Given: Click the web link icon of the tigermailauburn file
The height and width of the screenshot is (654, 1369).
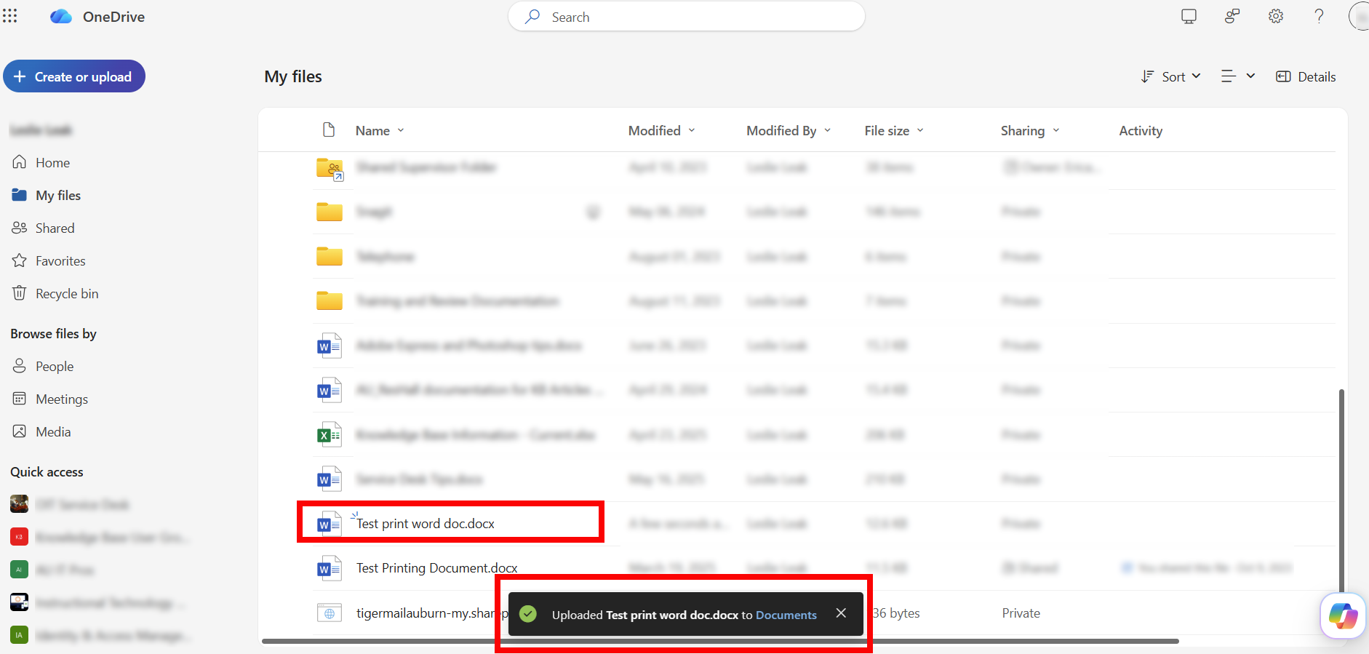Looking at the screenshot, I should pyautogui.click(x=329, y=613).
